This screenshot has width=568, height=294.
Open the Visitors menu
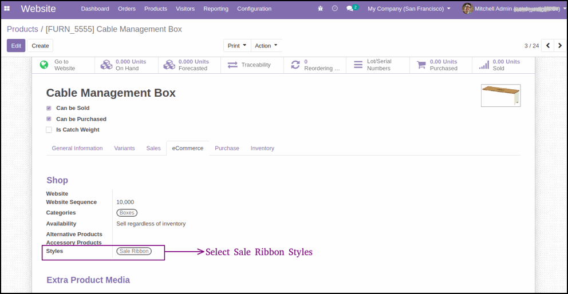185,9
